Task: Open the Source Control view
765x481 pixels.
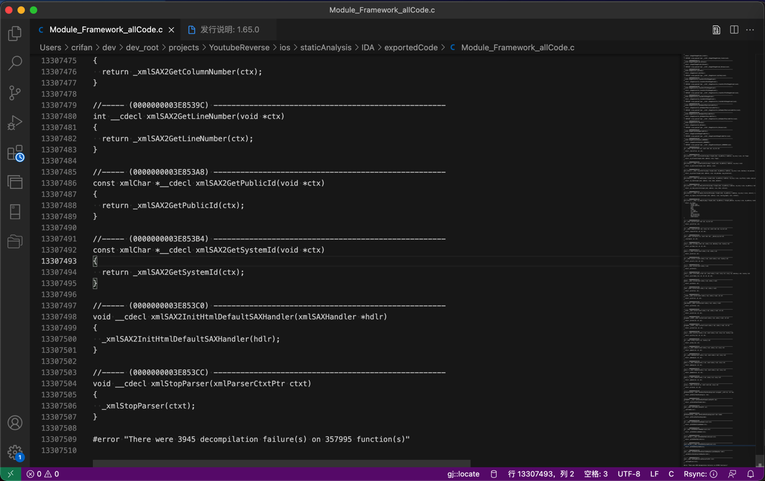Action: tap(15, 93)
